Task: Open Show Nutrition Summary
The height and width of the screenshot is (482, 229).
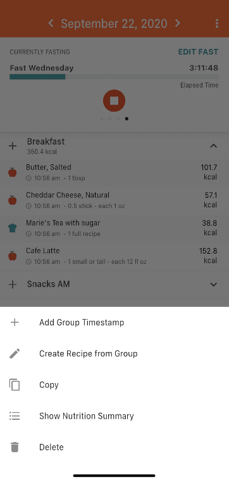Action: point(114,416)
